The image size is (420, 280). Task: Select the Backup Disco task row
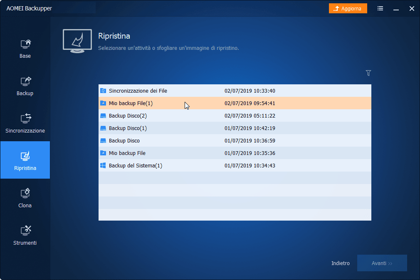235,140
